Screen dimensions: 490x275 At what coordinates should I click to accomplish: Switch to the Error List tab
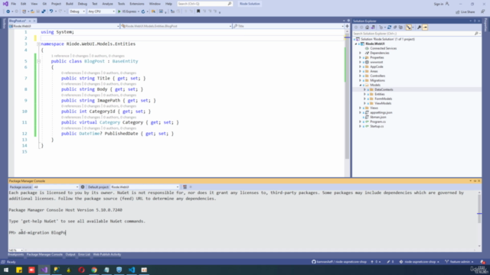84,254
